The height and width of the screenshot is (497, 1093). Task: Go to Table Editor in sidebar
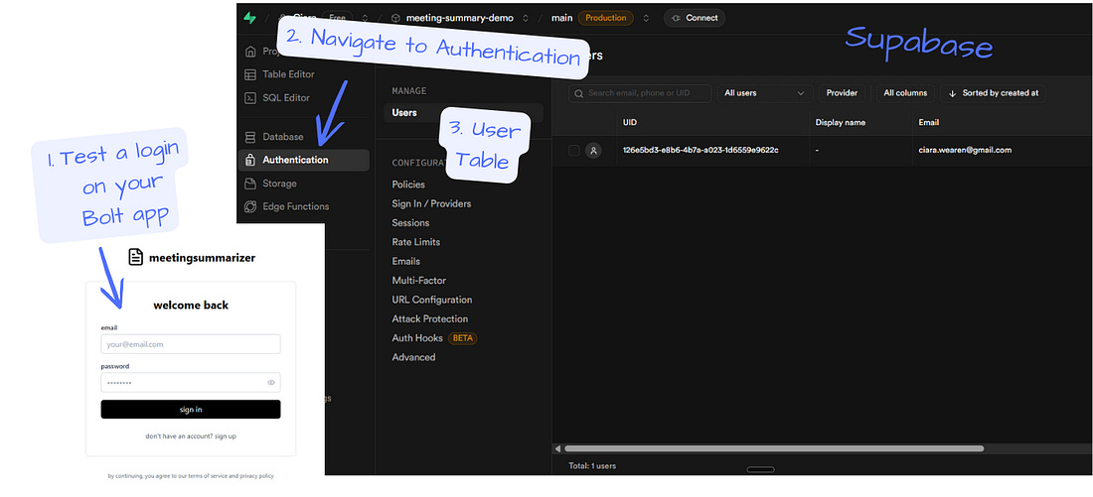[x=288, y=74]
